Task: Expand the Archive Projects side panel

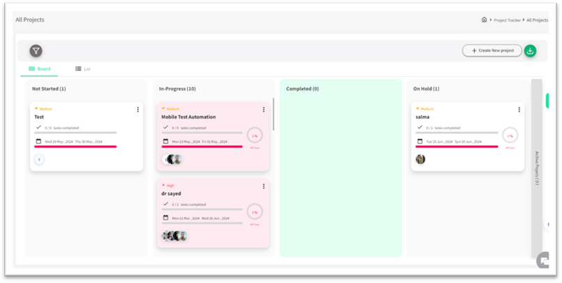Action: point(536,168)
